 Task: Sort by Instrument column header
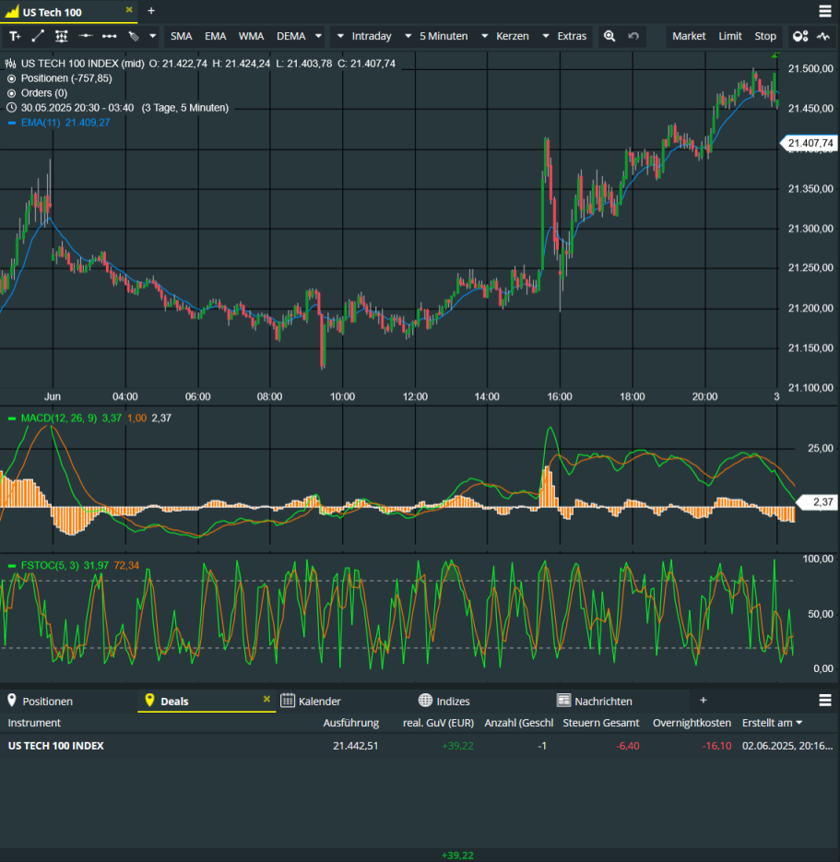(34, 723)
